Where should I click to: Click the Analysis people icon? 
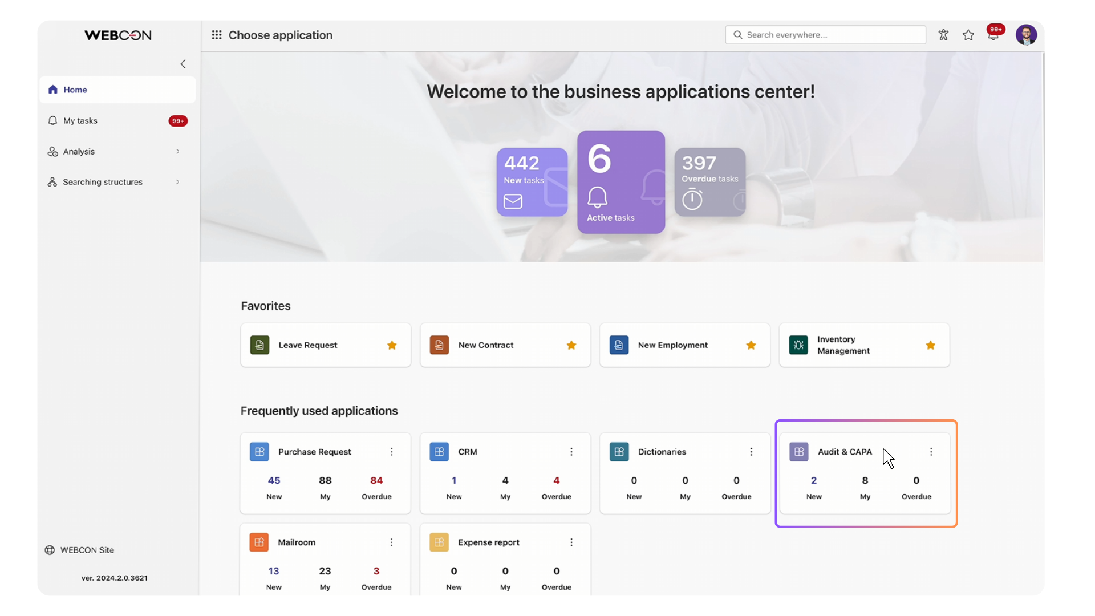(52, 152)
